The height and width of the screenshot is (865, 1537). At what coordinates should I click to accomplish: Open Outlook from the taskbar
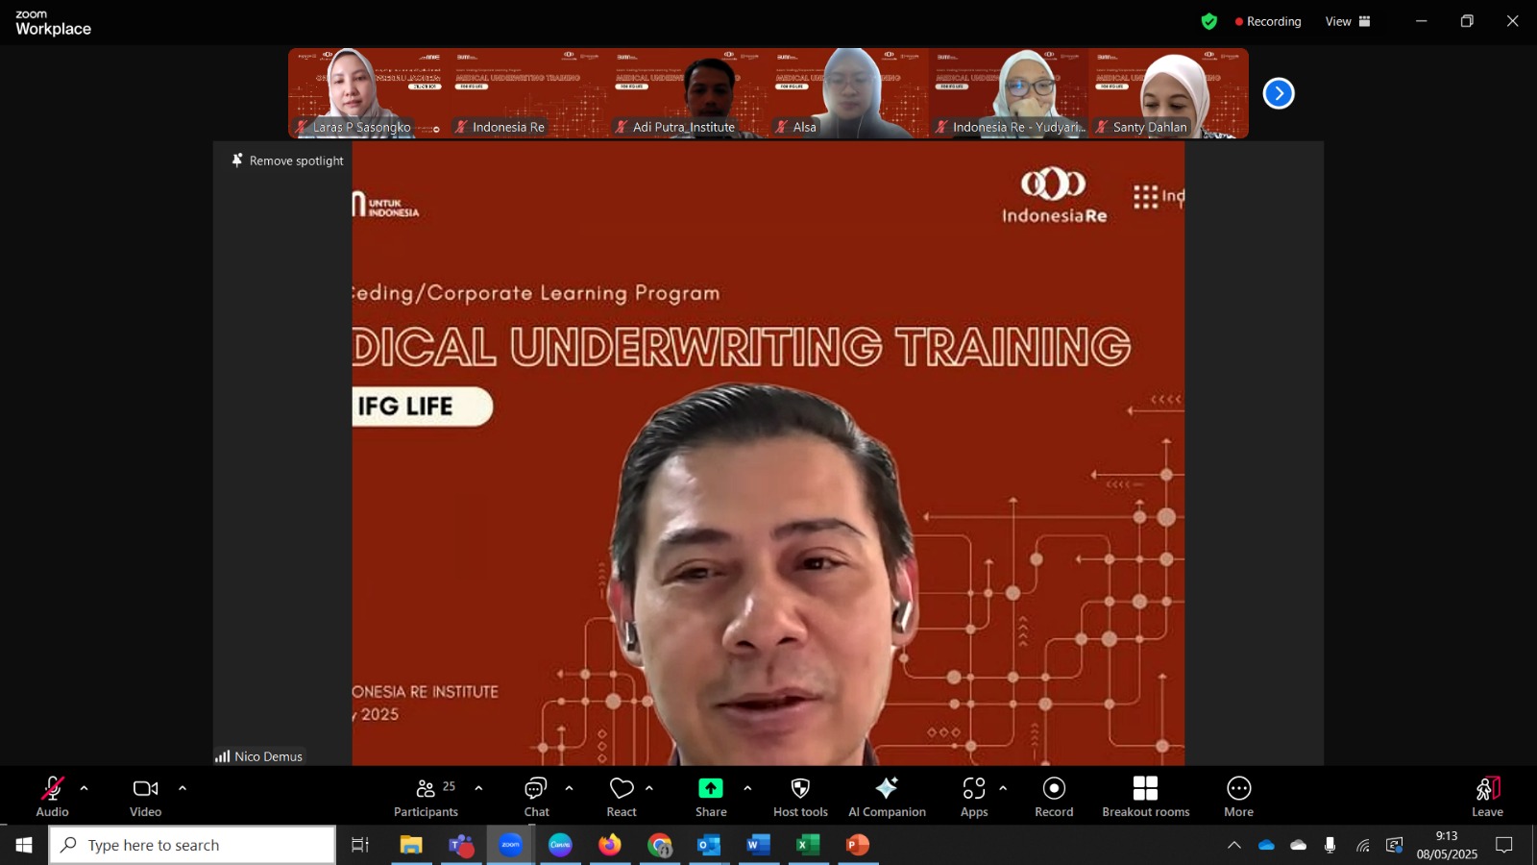tap(709, 845)
